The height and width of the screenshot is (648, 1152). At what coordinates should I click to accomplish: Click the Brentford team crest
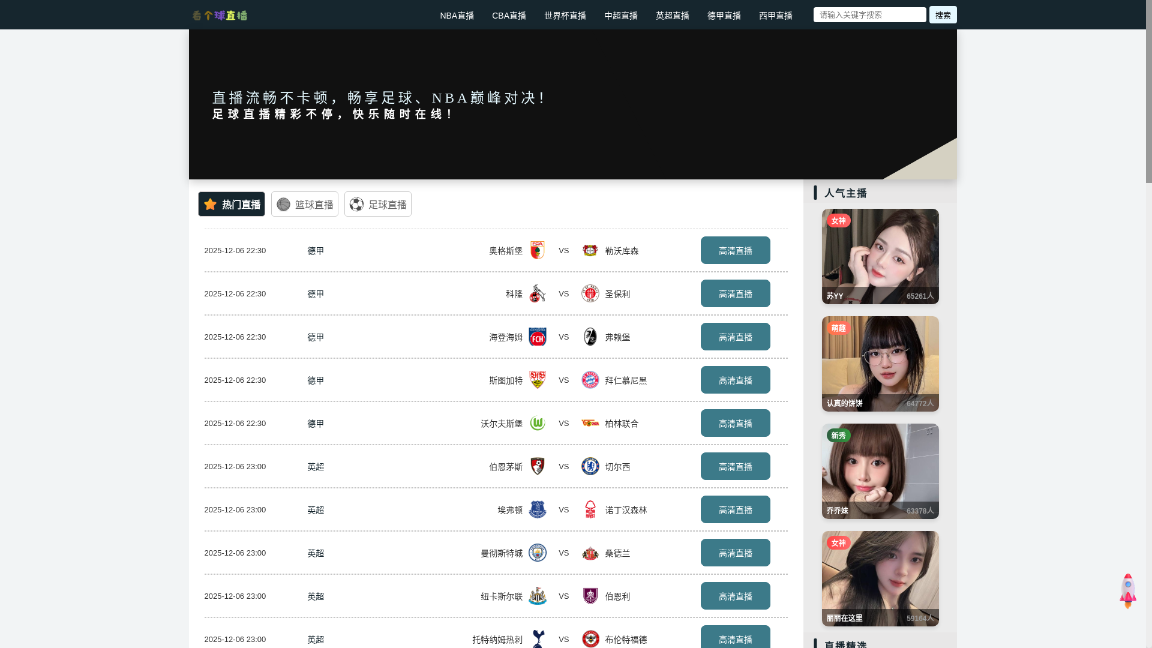(x=590, y=639)
